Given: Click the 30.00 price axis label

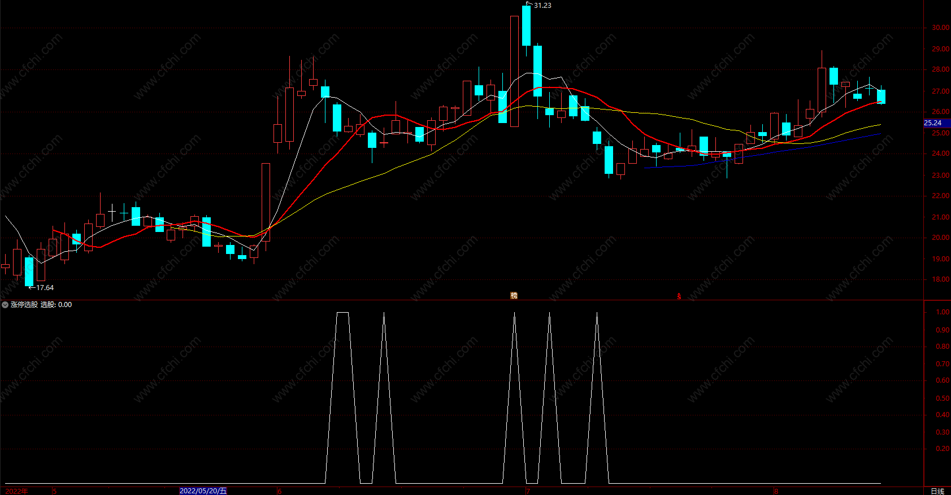Looking at the screenshot, I should pos(940,28).
